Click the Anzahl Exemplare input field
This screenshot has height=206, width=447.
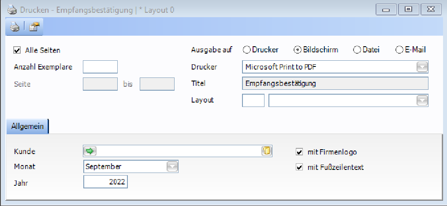[x=101, y=67]
